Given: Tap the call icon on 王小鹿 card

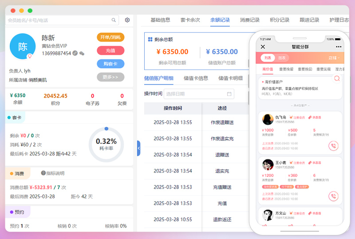Looking at the screenshot, I should 333,196.
